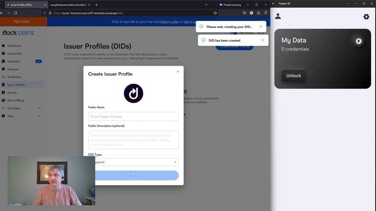Click the Public Name input field
Screen dimensions: 376x211
coord(133,117)
